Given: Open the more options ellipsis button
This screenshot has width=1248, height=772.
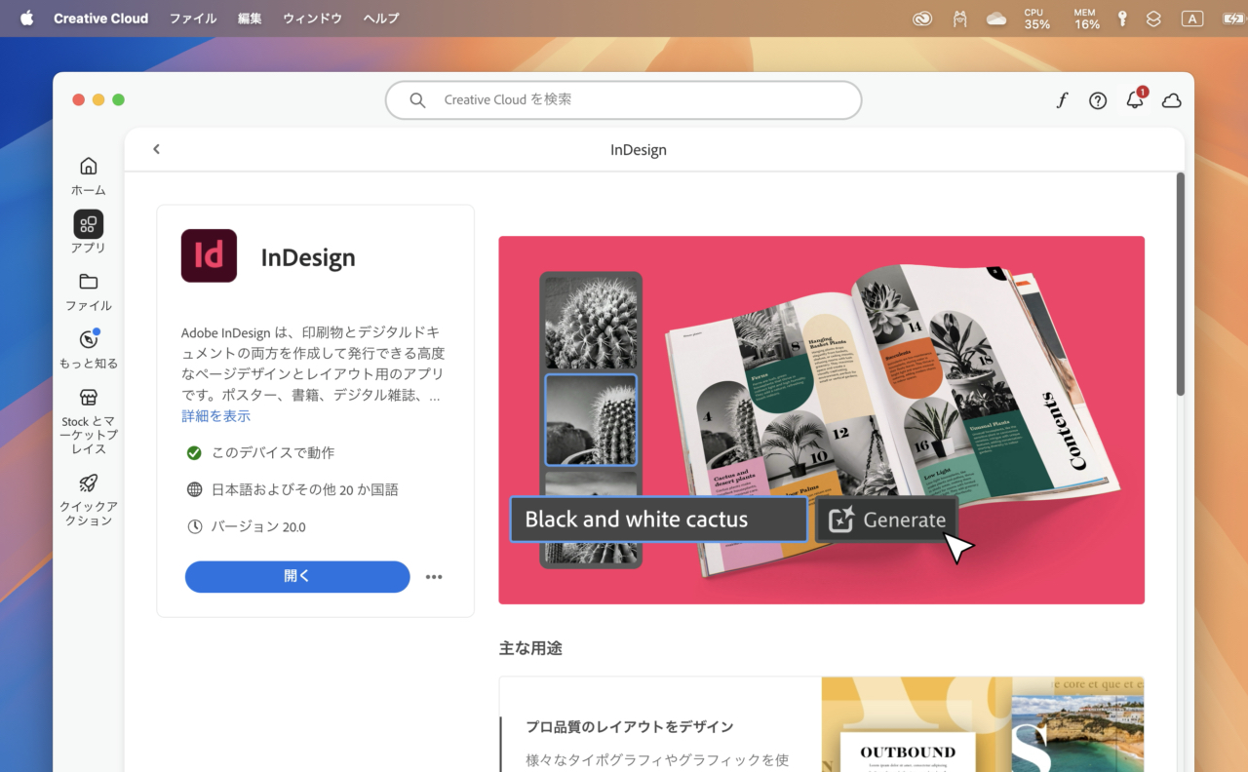Looking at the screenshot, I should (434, 577).
